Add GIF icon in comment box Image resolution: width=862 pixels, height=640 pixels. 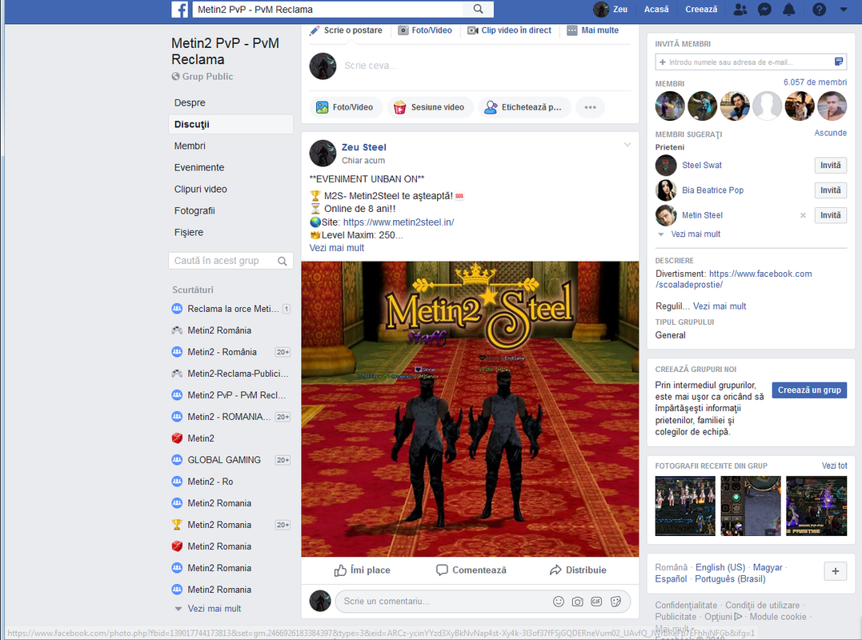(x=596, y=602)
